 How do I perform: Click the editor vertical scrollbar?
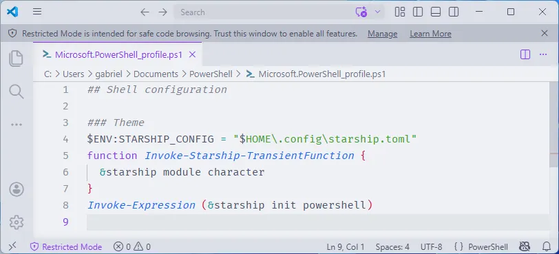click(x=554, y=124)
